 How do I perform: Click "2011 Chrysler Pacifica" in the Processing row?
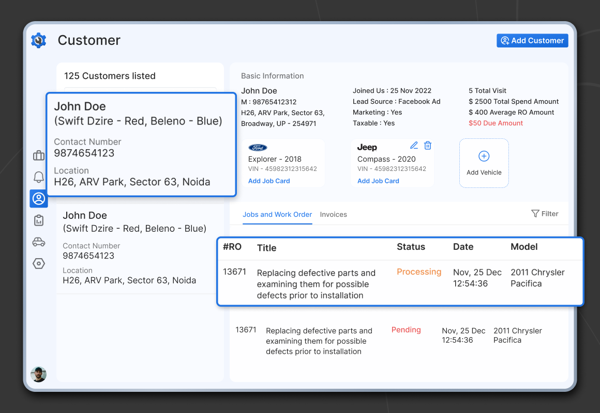537,278
